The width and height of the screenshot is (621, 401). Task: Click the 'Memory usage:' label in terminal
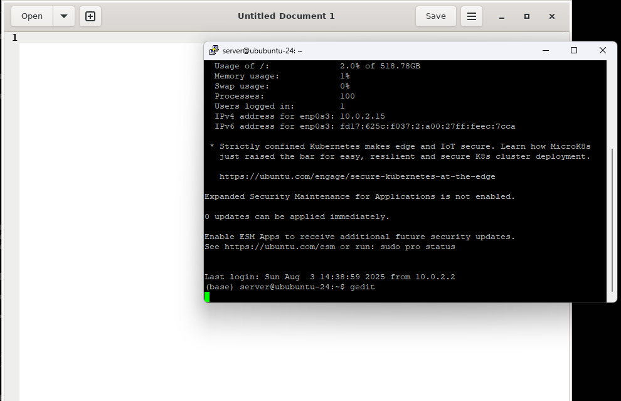pos(247,76)
